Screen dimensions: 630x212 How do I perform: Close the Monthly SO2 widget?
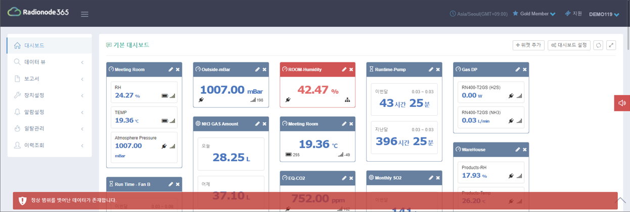(438, 178)
